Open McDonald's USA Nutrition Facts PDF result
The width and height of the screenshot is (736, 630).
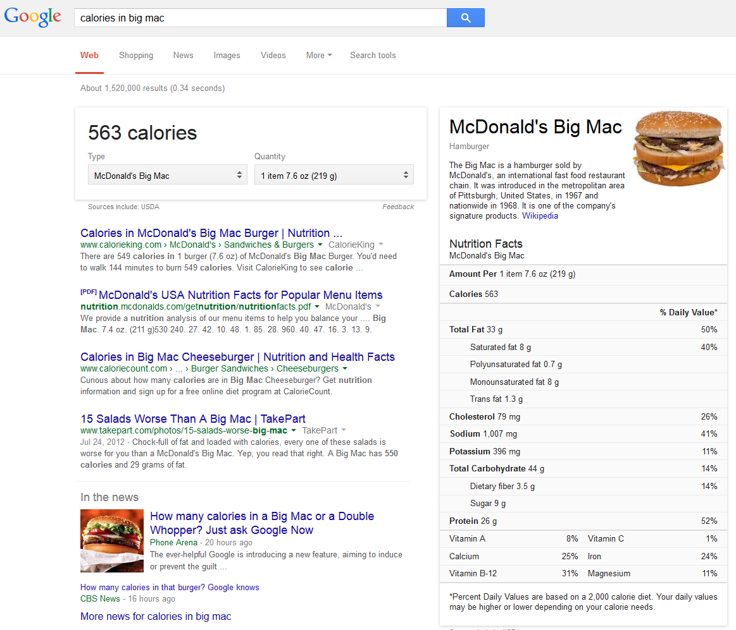tap(240, 295)
